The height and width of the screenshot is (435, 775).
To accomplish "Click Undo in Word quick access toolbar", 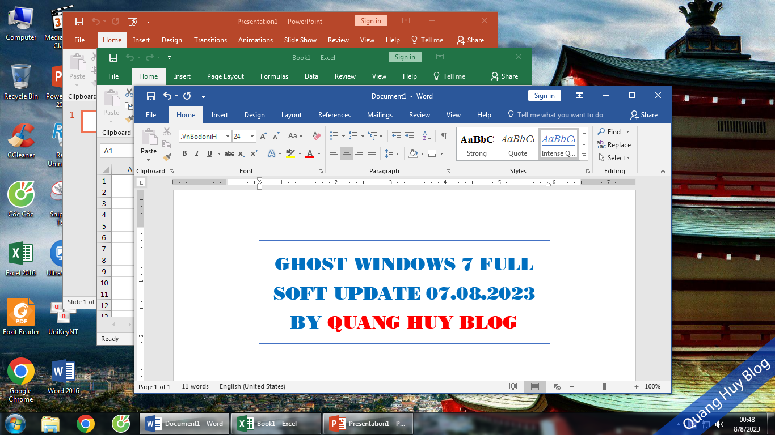I will (167, 96).
